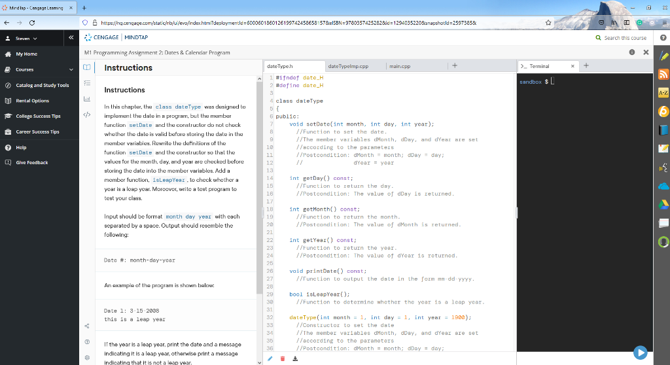Show the Instructions book panel icon

(87, 67)
